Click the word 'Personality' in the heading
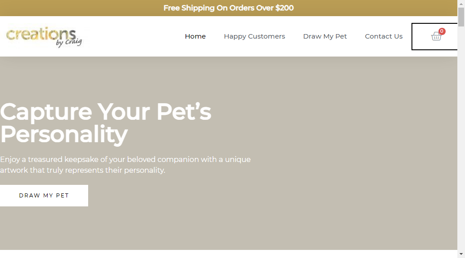 [x=64, y=135]
